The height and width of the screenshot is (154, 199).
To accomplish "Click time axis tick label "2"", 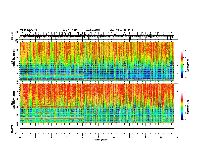I will point(51,137).
